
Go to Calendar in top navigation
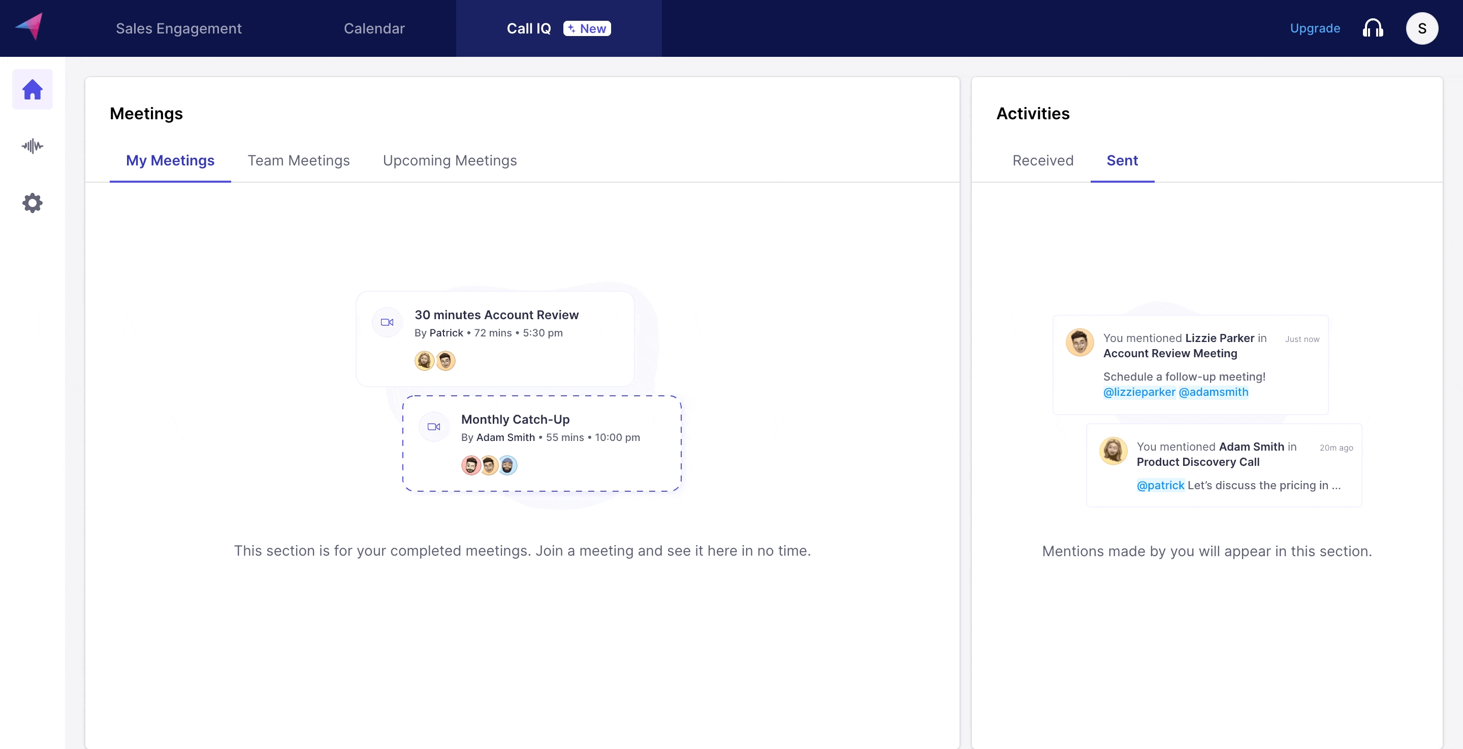click(374, 28)
